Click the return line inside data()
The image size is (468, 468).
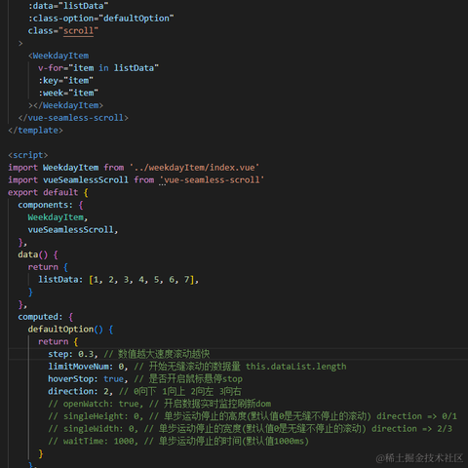coord(48,267)
